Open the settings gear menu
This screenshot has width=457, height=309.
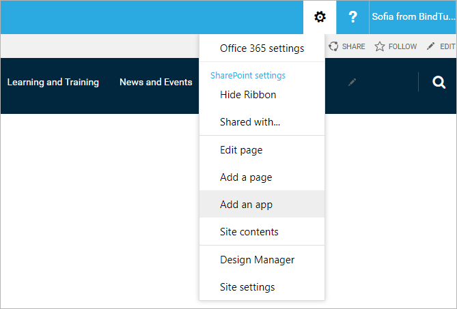pyautogui.click(x=320, y=17)
